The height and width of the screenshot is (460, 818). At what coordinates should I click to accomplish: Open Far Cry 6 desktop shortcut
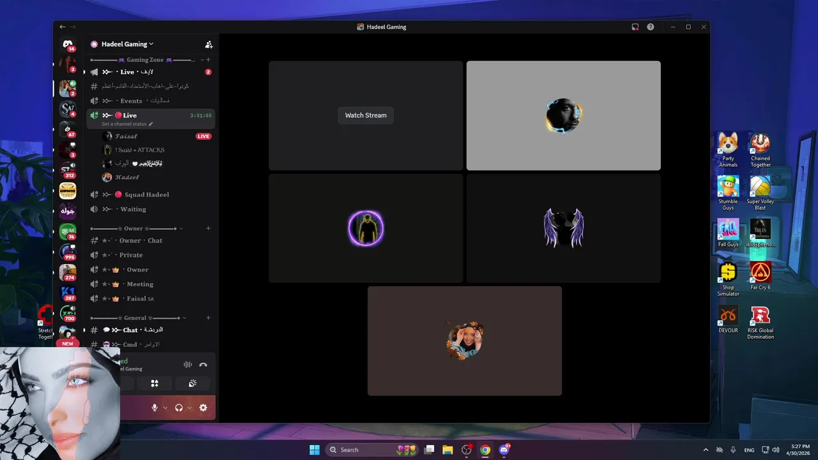(760, 276)
